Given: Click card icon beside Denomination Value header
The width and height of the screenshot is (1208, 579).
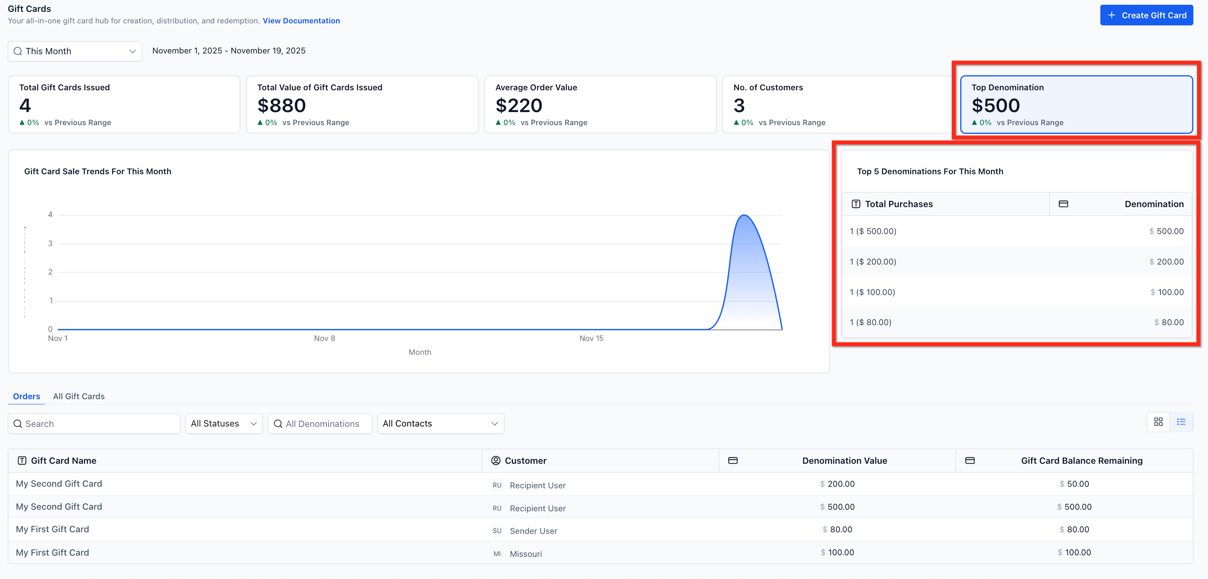Looking at the screenshot, I should click(733, 460).
